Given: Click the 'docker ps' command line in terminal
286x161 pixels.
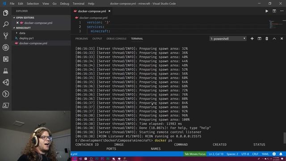Looking at the screenshot, I should (124, 140).
